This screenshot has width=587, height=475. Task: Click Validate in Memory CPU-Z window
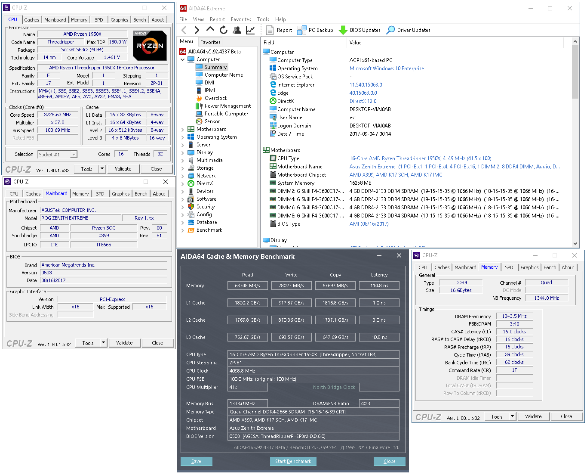click(x=533, y=416)
